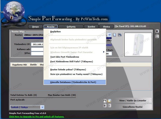Click the floppy disk save icon
Screen dimensions: 161x119
pos(105,101)
